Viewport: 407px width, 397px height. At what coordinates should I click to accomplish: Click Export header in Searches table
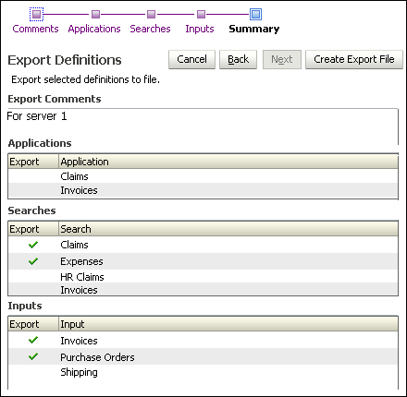tap(33, 229)
